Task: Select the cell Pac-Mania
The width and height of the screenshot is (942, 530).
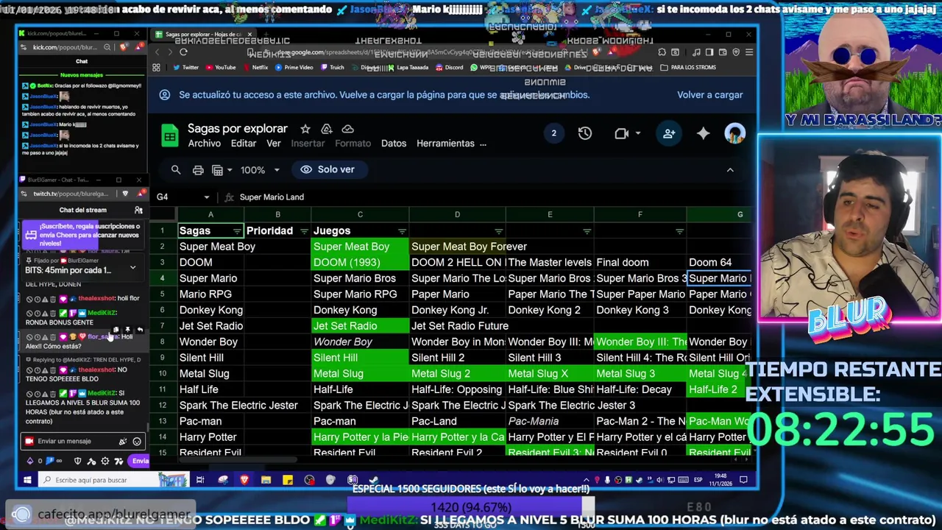Action: [x=549, y=421]
